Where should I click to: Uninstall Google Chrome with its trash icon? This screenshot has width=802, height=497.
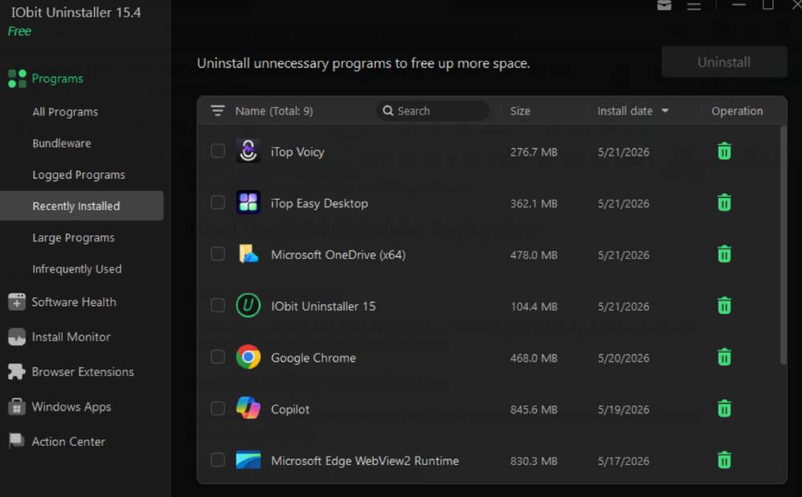click(x=724, y=358)
